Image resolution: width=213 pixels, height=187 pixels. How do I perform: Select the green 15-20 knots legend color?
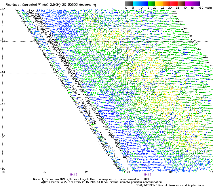(151, 3)
